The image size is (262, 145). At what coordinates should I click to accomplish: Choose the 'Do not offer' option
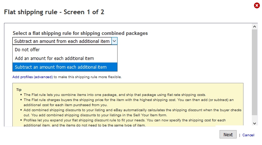point(65,50)
